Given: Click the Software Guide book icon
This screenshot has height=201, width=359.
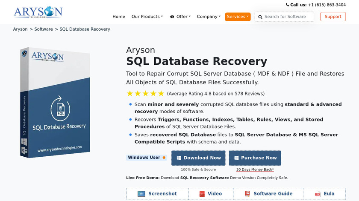Looking at the screenshot, I should [247, 194].
